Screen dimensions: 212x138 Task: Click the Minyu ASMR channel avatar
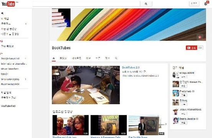tap(176, 75)
